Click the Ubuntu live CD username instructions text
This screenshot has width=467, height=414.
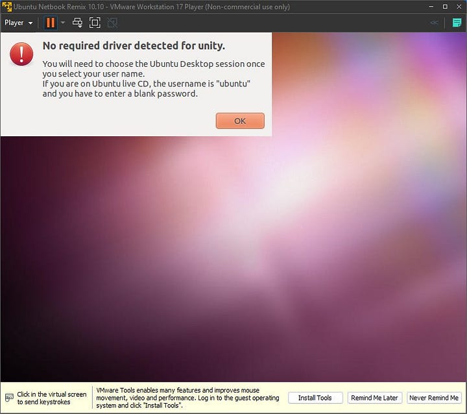(146, 88)
